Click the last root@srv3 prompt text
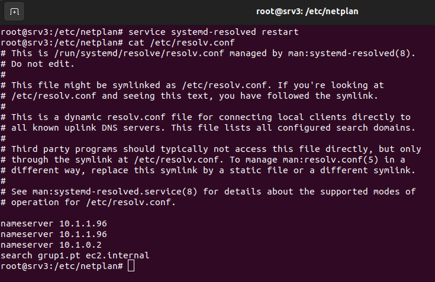This screenshot has width=435, height=282. click(x=61, y=267)
